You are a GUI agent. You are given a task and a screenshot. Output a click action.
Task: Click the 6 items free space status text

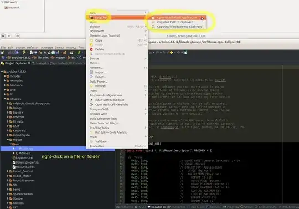[x=186, y=36]
